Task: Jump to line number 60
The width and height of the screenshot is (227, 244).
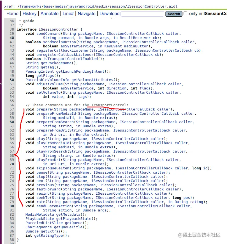Action: 12,122
